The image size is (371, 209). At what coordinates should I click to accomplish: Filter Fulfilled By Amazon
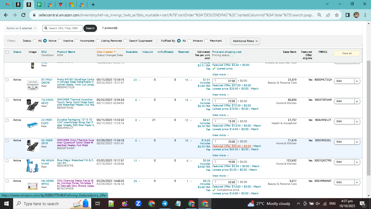pyautogui.click(x=189, y=41)
